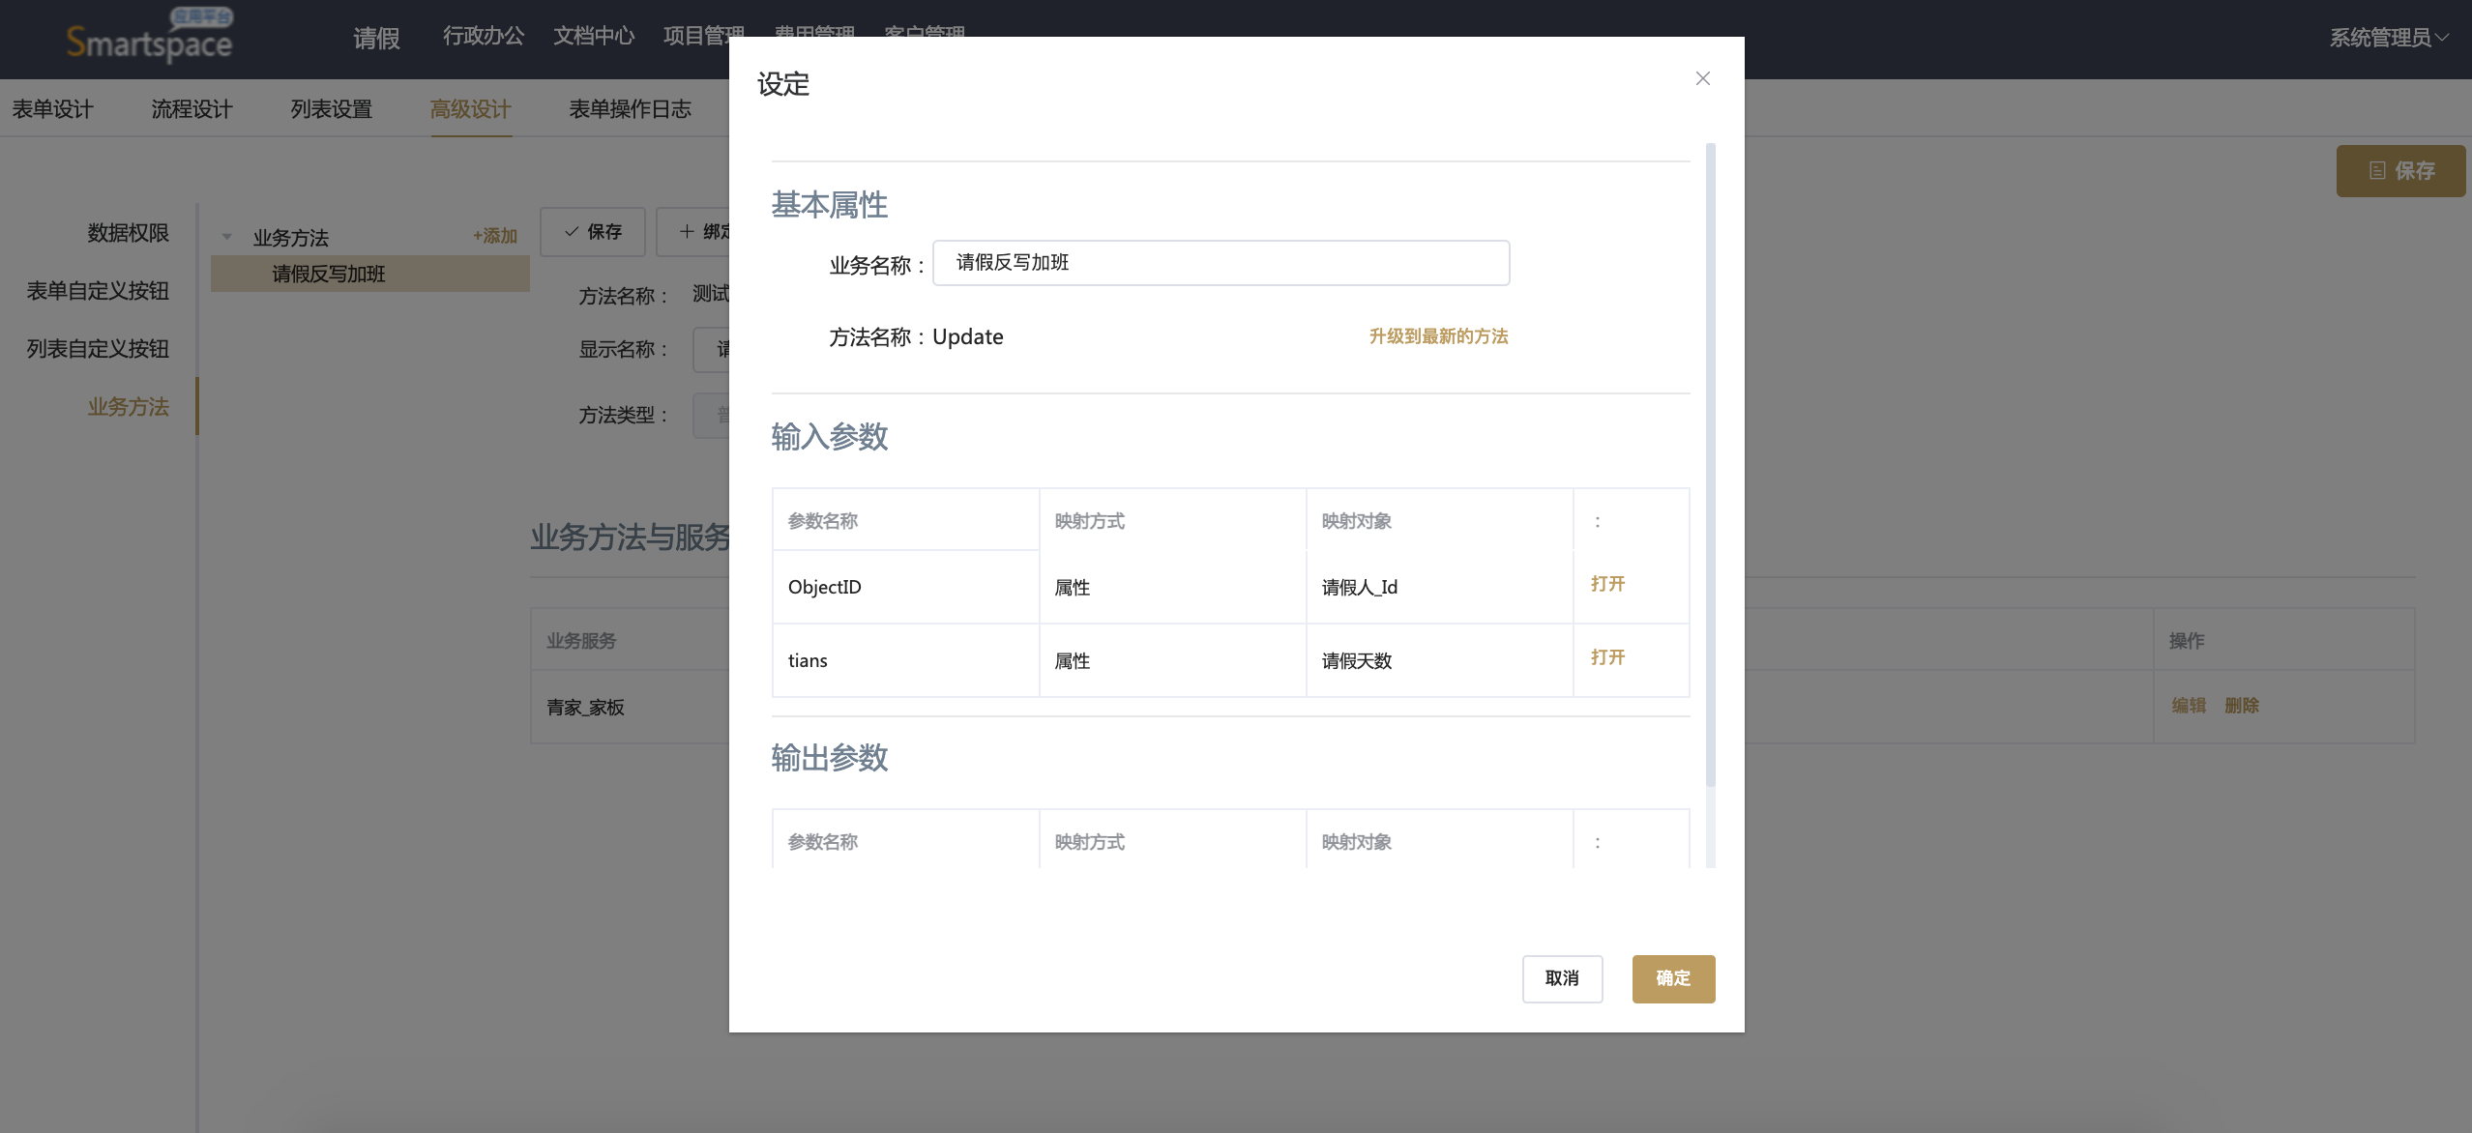Click the gold 保存 button at top right

tap(2400, 171)
